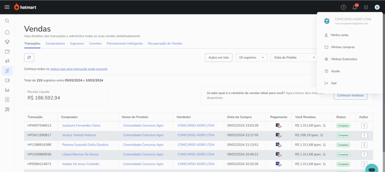The height and width of the screenshot is (172, 385).
Task: Click payment card icon in HP4057546612 row
Action: 279,126
